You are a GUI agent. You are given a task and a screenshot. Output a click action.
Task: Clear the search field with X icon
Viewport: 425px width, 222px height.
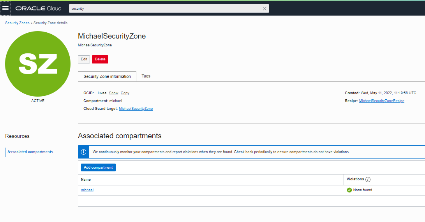coord(265,9)
